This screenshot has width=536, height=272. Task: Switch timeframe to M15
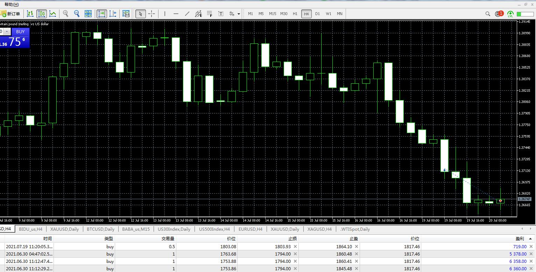click(273, 14)
